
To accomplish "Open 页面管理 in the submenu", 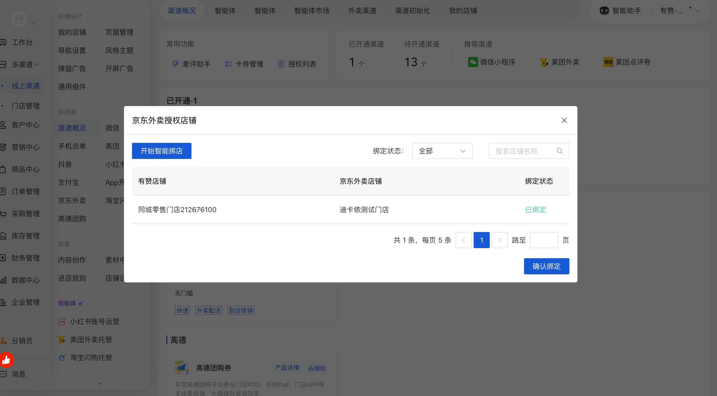I will 119,32.
